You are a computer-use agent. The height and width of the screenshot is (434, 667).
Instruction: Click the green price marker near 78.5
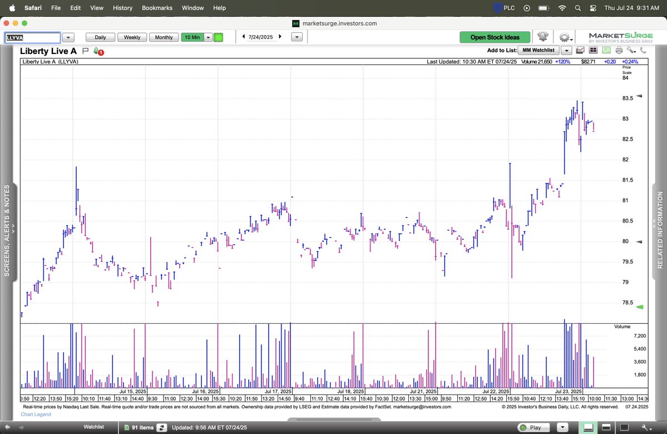coord(639,307)
